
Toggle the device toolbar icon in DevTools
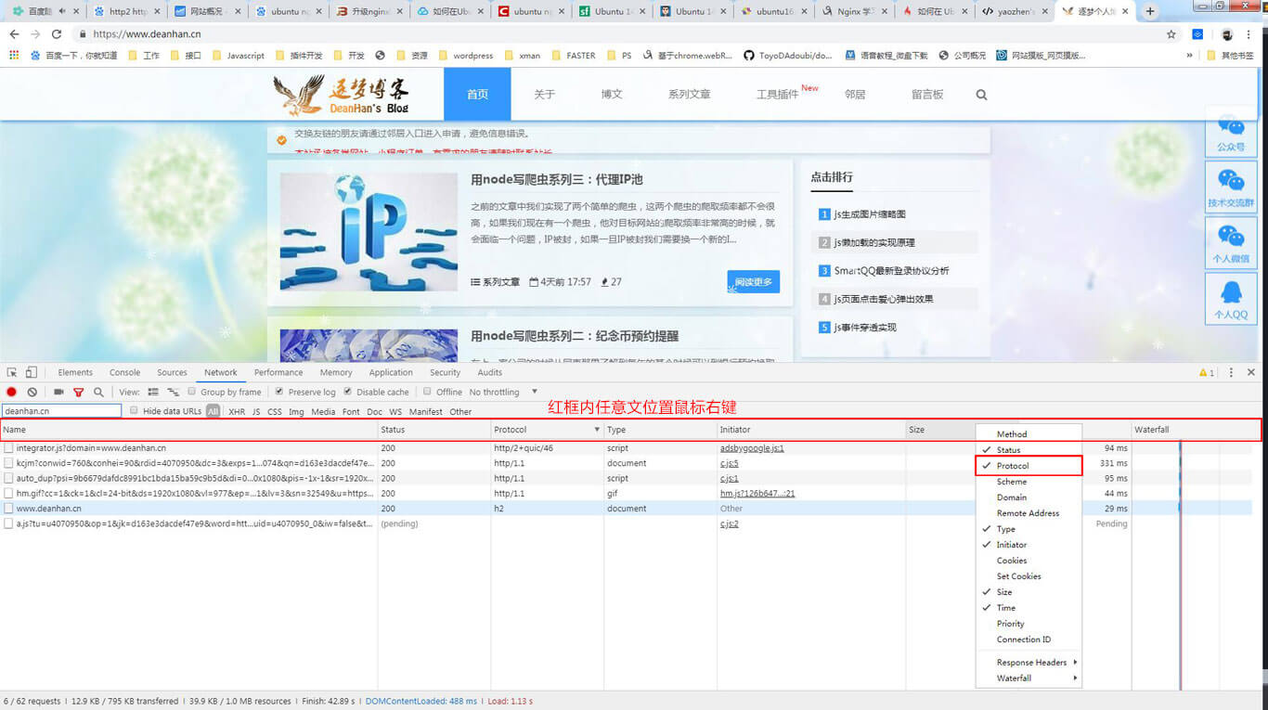[x=32, y=372]
